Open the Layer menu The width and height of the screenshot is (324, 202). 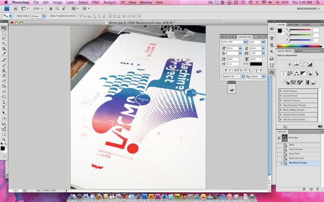70,2
